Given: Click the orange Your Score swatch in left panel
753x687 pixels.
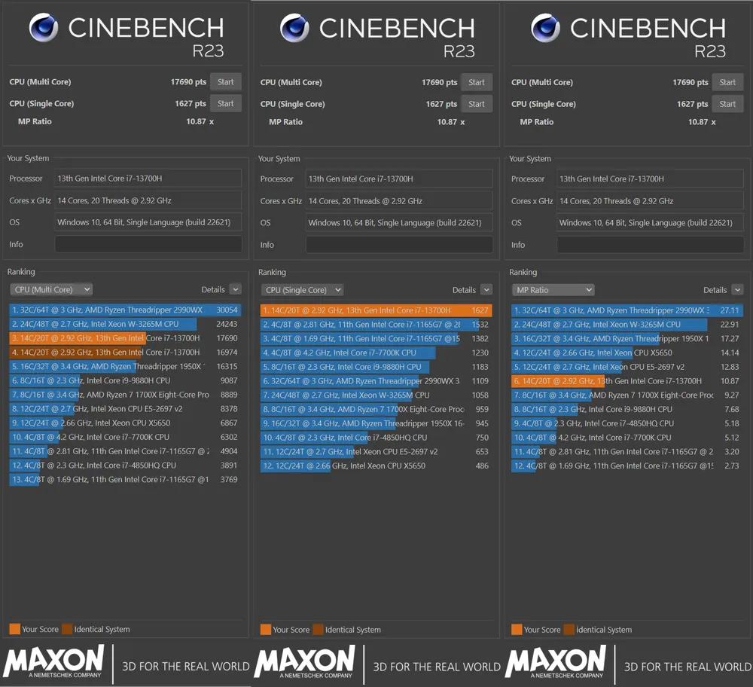Looking at the screenshot, I should coord(15,629).
